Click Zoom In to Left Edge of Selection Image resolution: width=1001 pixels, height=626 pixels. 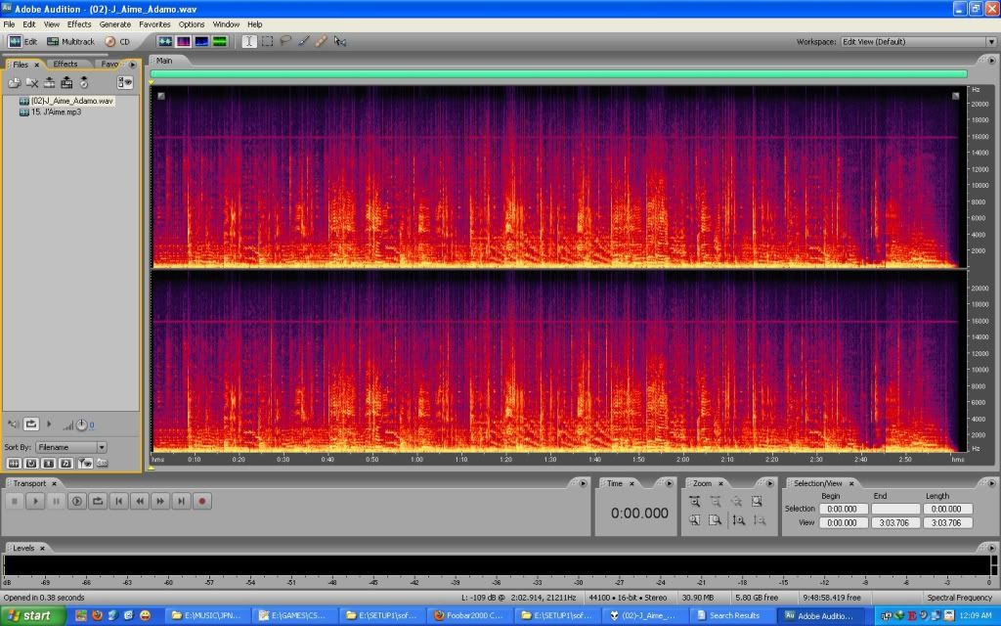pyautogui.click(x=695, y=520)
